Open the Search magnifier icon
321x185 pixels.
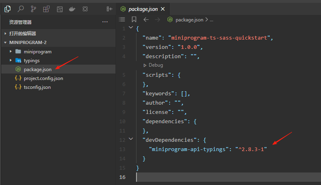point(21,9)
